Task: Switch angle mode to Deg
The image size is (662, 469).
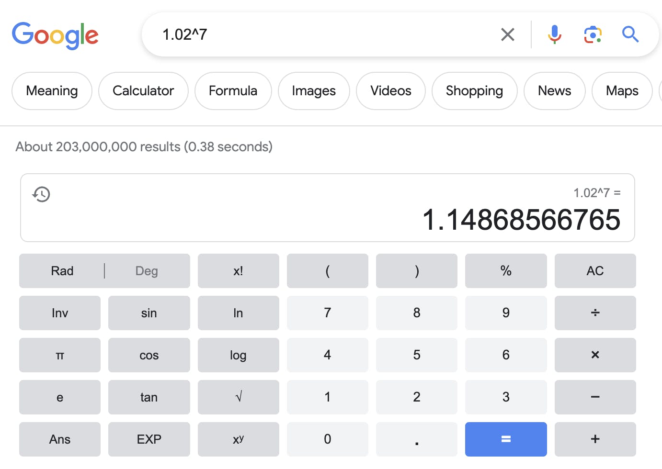Action: (147, 271)
